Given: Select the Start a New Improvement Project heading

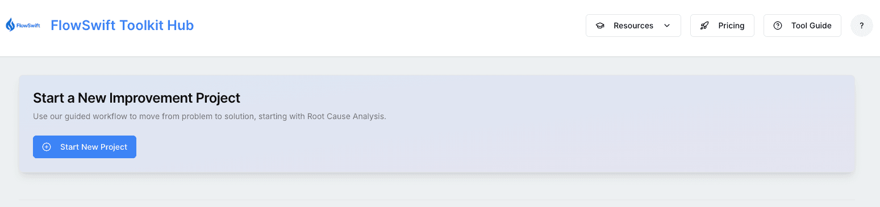Looking at the screenshot, I should [x=137, y=98].
